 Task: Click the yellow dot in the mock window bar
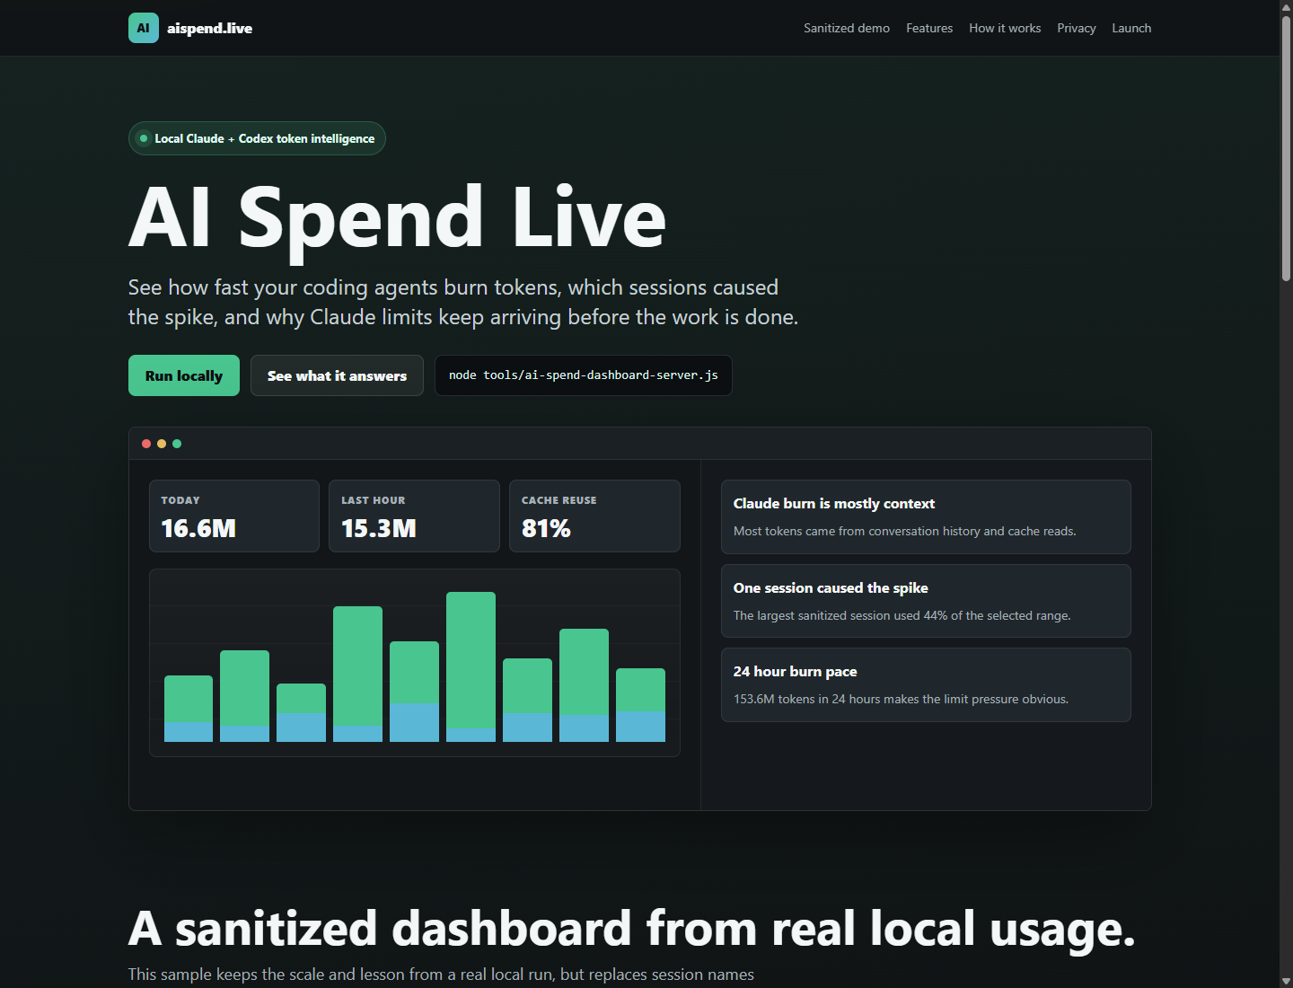(x=162, y=444)
